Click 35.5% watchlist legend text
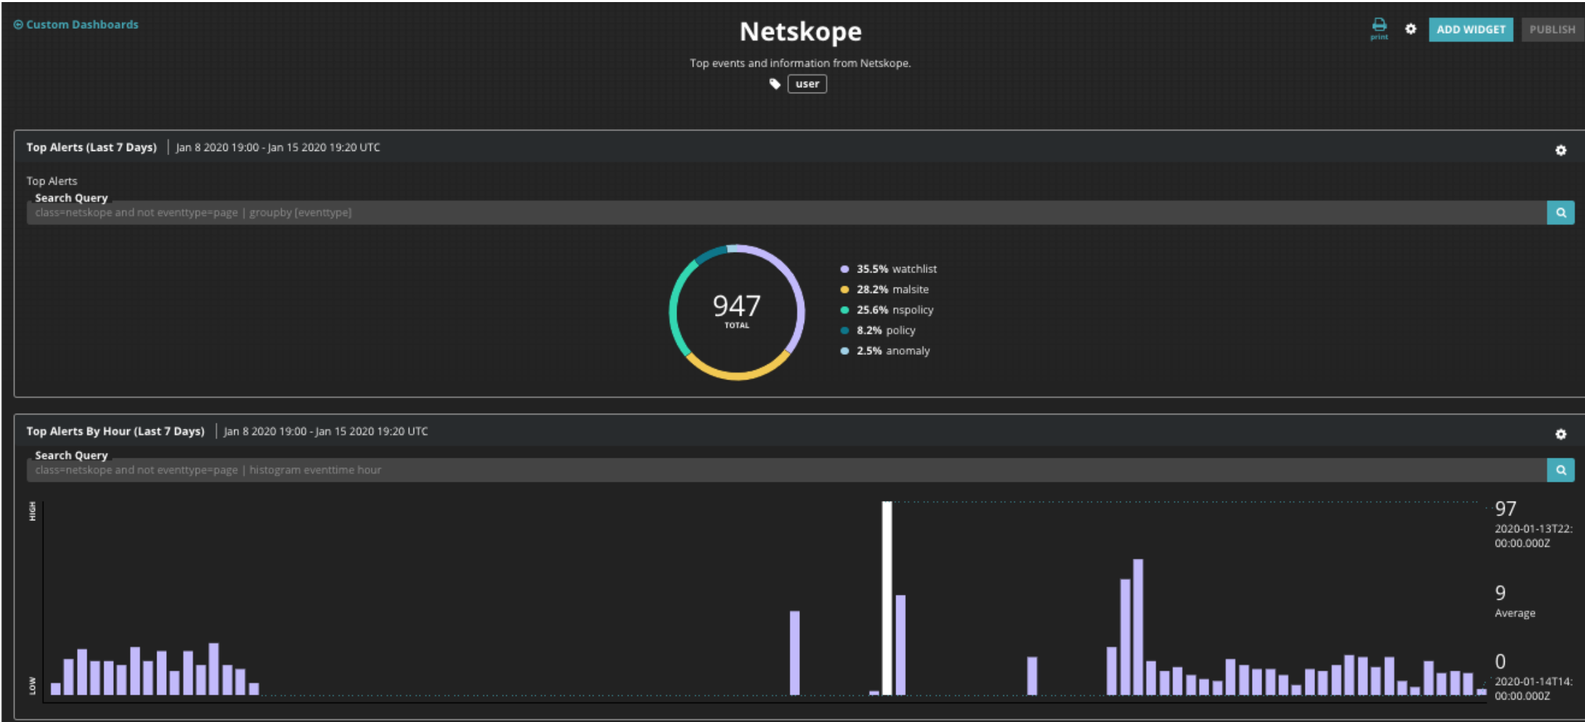Image resolution: width=1585 pixels, height=722 pixels. point(896,269)
